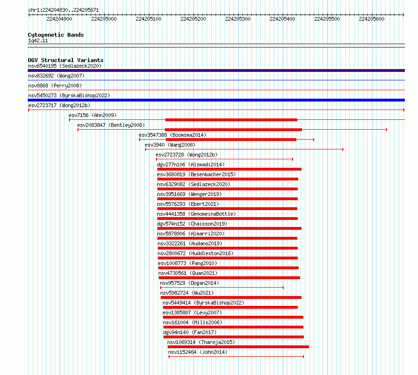This screenshot has height=375, width=418.
Task: Select nsv5982724 (Wu2021) label
Action: (x=187, y=293)
